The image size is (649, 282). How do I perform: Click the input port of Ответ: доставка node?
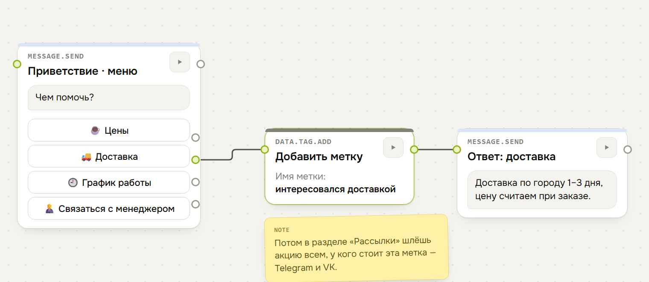click(457, 150)
